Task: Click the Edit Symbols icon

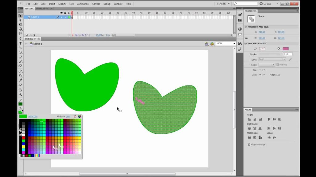Action: (x=212, y=44)
